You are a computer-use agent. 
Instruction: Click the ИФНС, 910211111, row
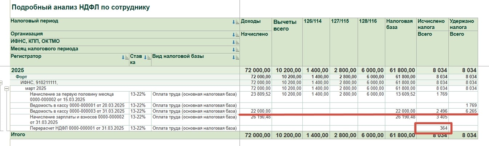point(39,83)
